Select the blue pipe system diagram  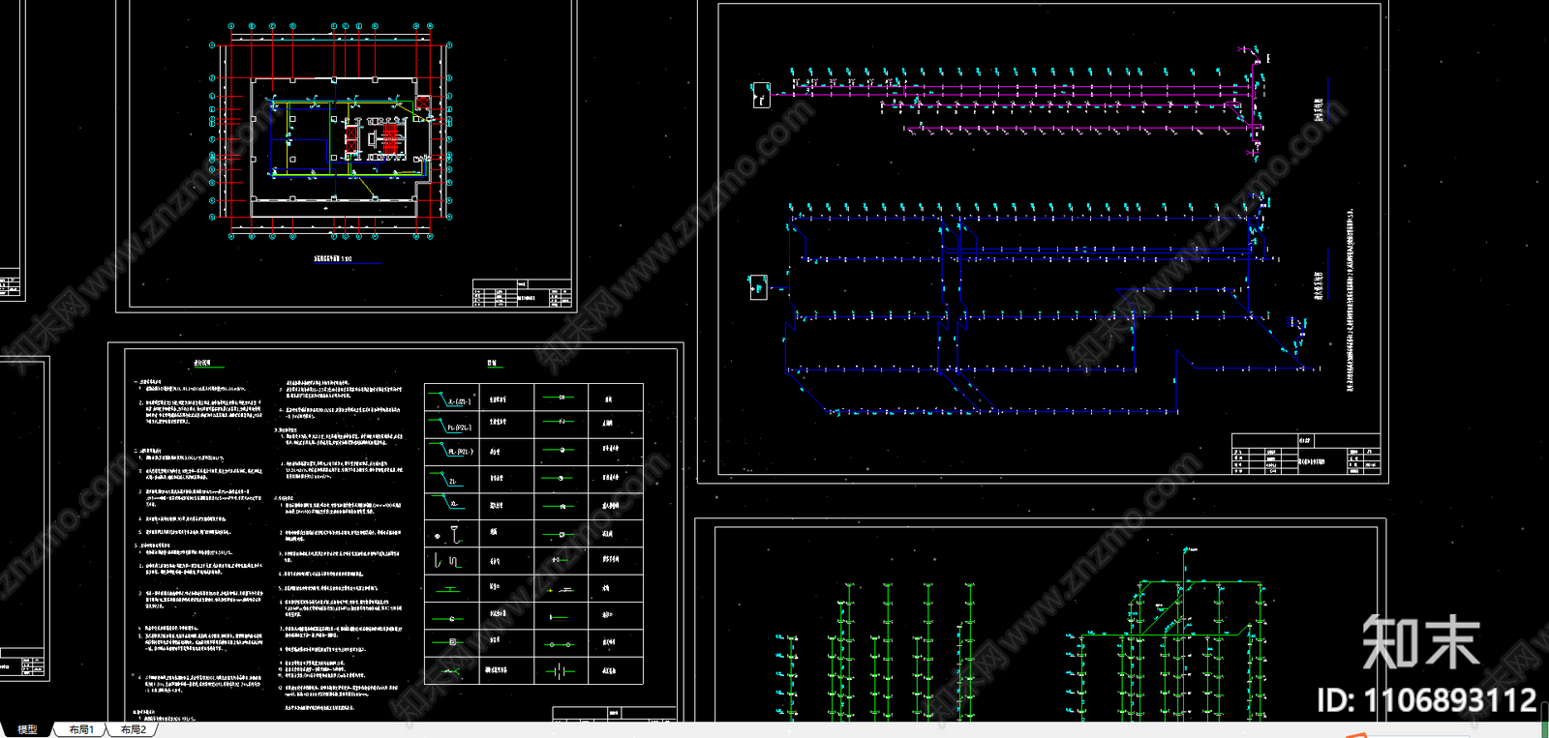[x=1034, y=305]
